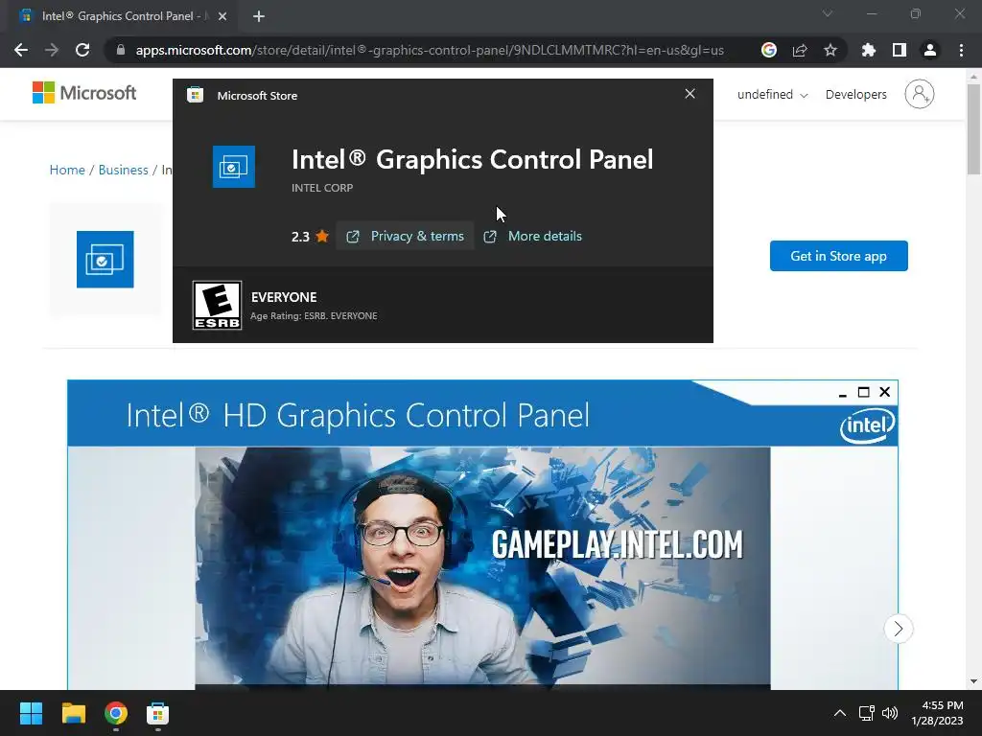Expand the undefined dropdown in the header
Screen dimensions: 982x736
772,95
